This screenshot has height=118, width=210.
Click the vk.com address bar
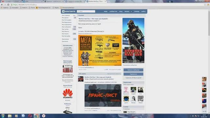[107, 5]
